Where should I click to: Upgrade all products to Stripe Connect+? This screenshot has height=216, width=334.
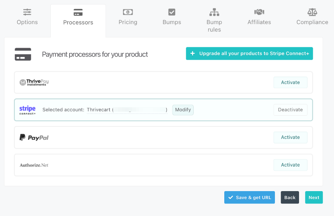[250, 53]
